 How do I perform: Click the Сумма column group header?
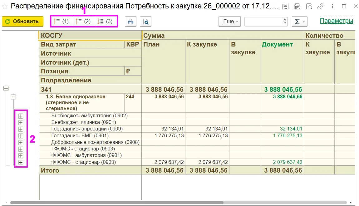pyautogui.click(x=223, y=36)
